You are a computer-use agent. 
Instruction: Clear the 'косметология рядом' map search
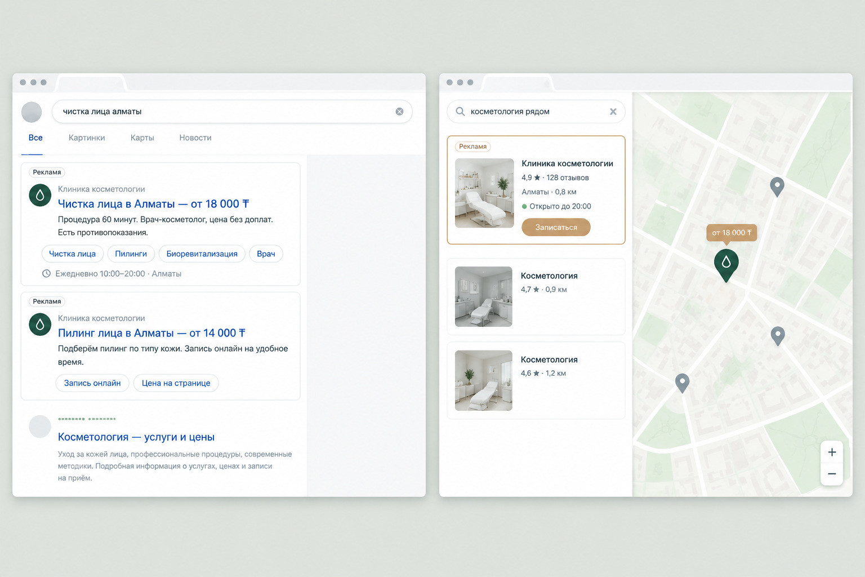point(613,112)
